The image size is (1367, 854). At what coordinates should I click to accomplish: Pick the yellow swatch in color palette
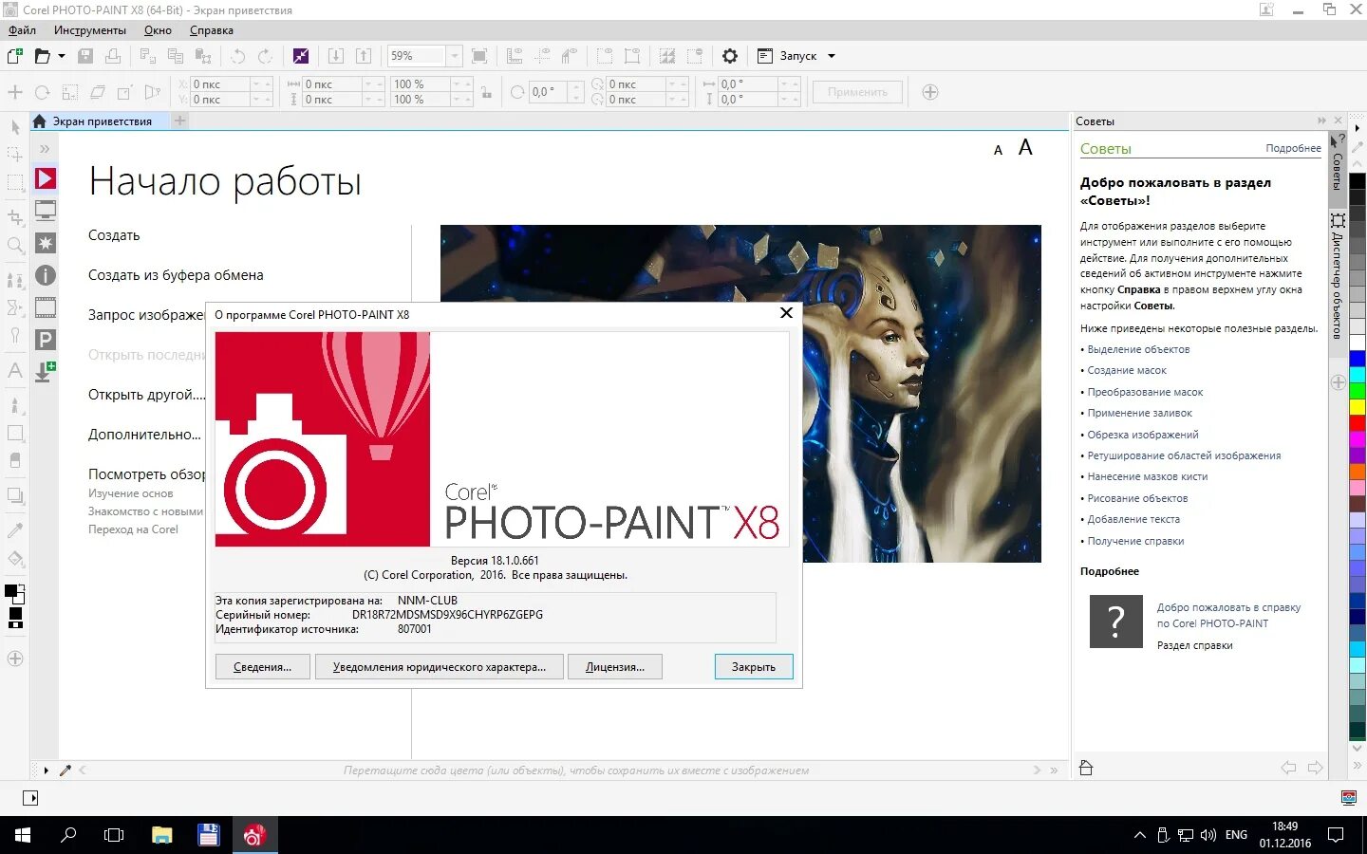1358,407
